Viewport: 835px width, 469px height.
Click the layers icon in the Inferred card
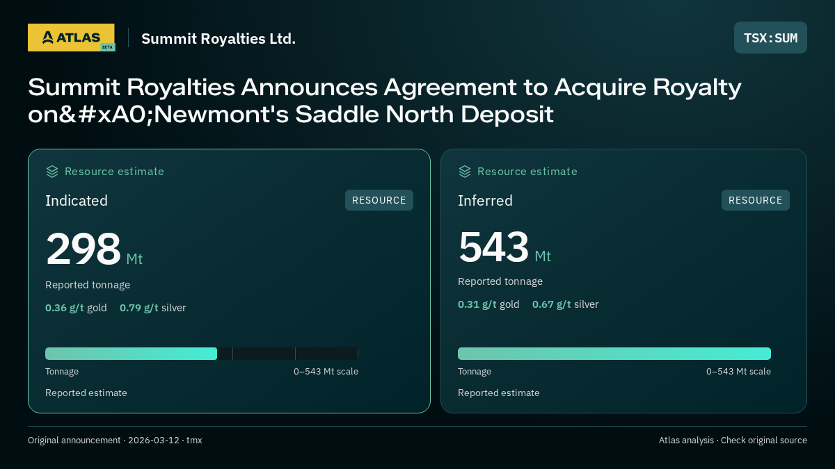tap(465, 171)
